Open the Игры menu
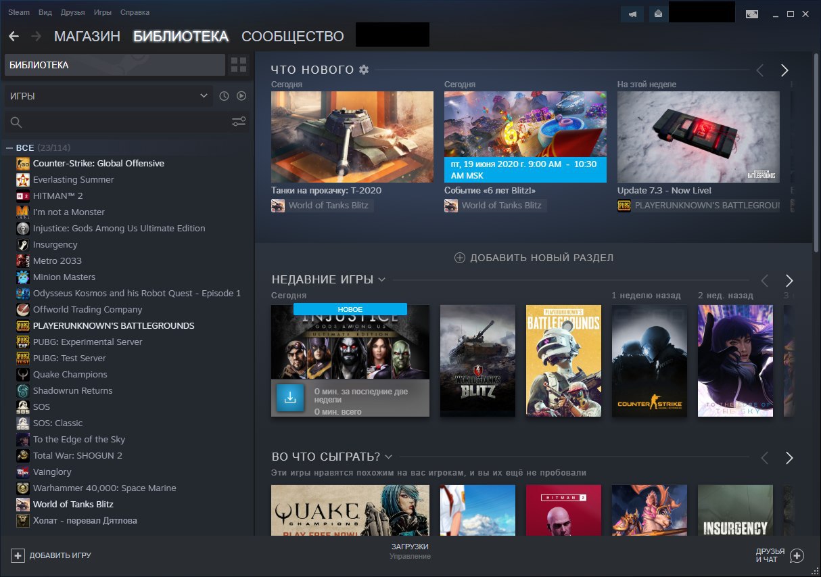 pyautogui.click(x=103, y=12)
